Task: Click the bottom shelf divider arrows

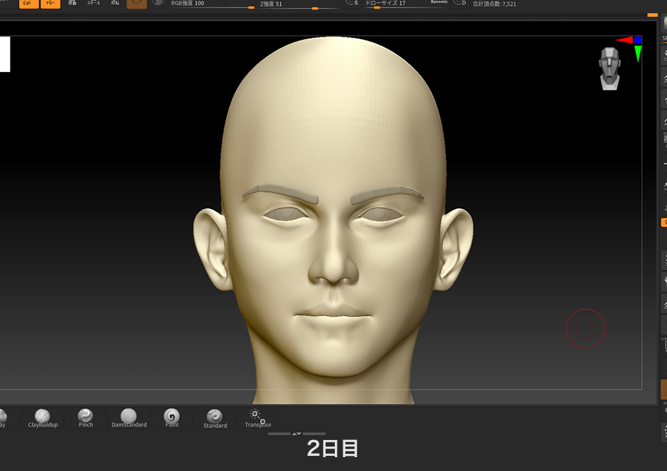Action: click(x=297, y=434)
